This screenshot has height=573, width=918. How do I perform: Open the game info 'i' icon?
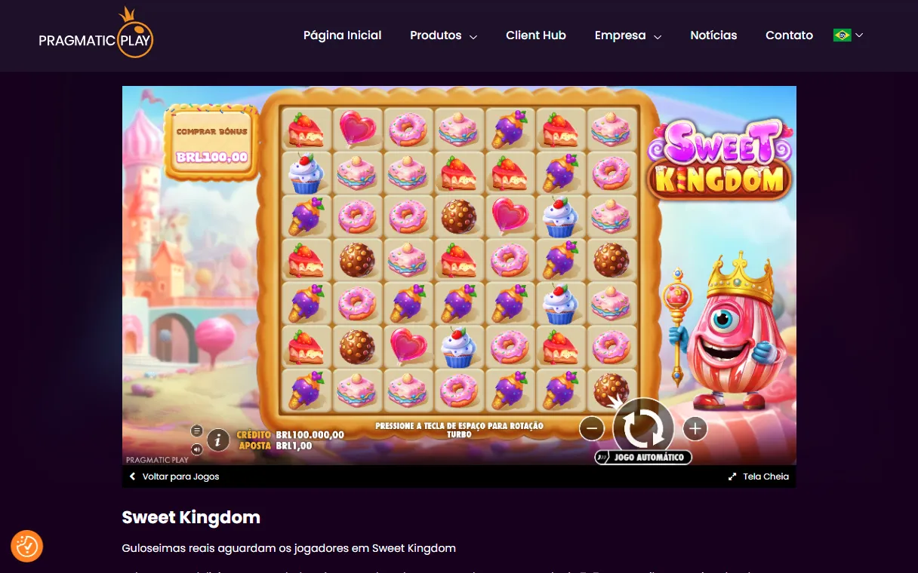[x=218, y=440]
